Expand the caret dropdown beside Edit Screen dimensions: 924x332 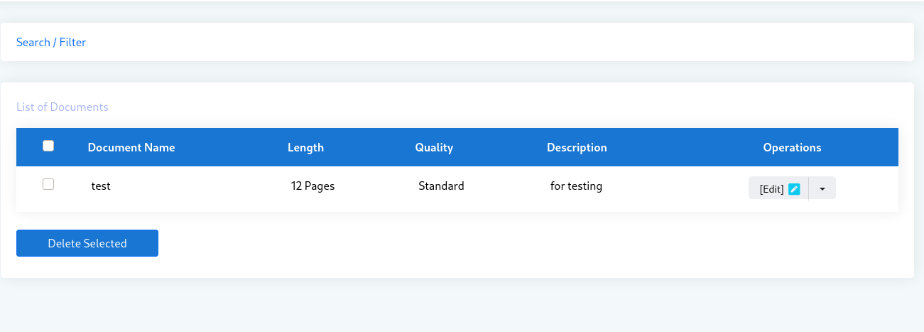pos(822,188)
